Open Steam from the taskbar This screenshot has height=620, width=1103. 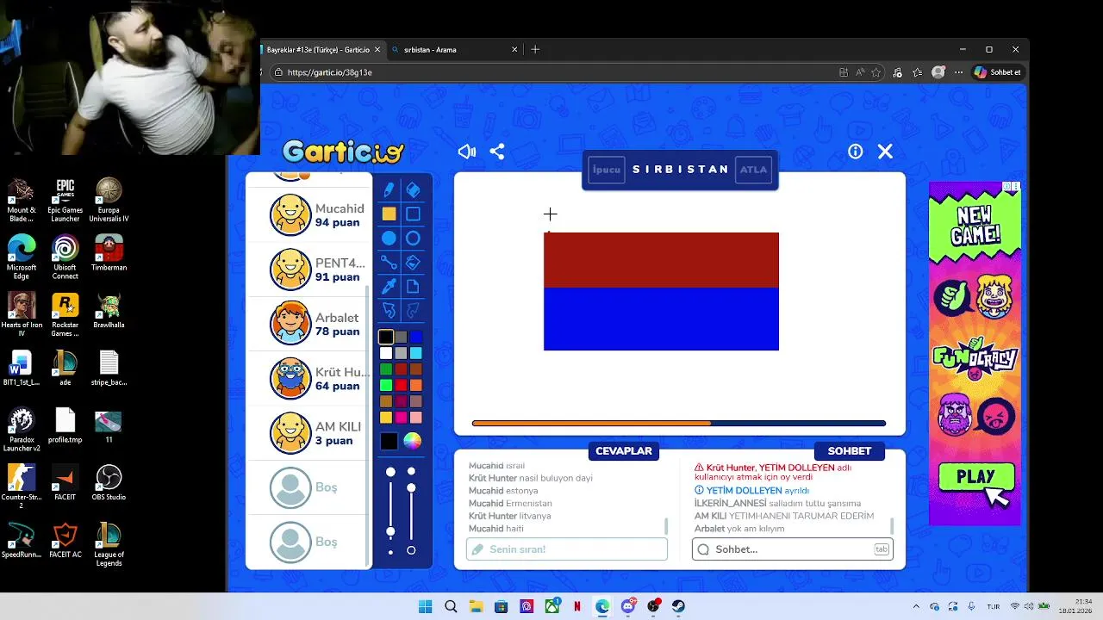pyautogui.click(x=679, y=606)
